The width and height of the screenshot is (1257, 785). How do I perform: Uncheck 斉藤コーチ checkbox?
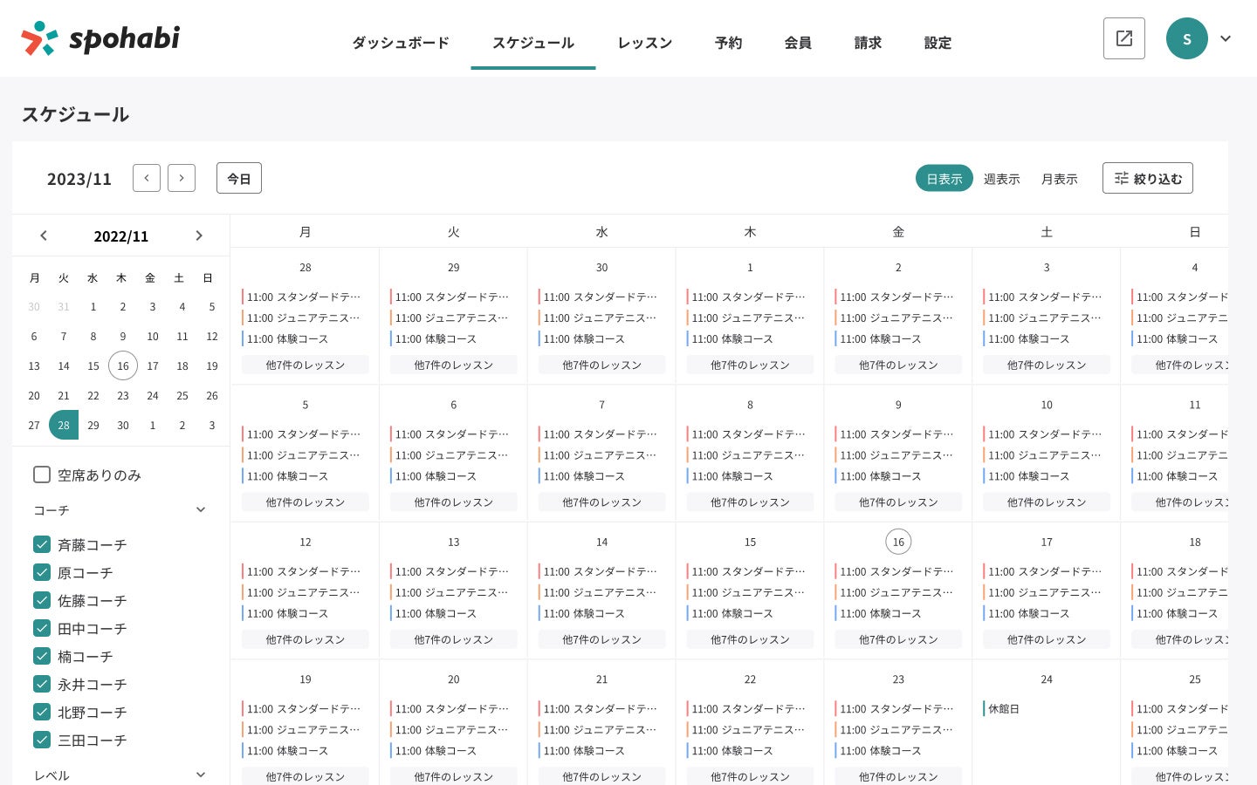(42, 544)
